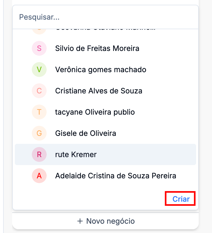Click the plus icon beside Novo negócio
The width and height of the screenshot is (212, 233).
point(80,221)
